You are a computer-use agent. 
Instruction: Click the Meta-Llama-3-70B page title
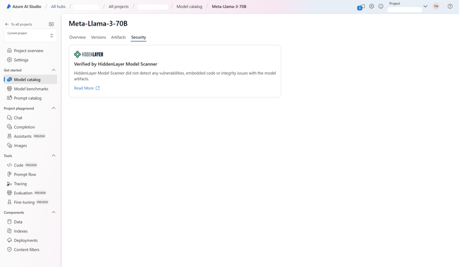point(98,23)
